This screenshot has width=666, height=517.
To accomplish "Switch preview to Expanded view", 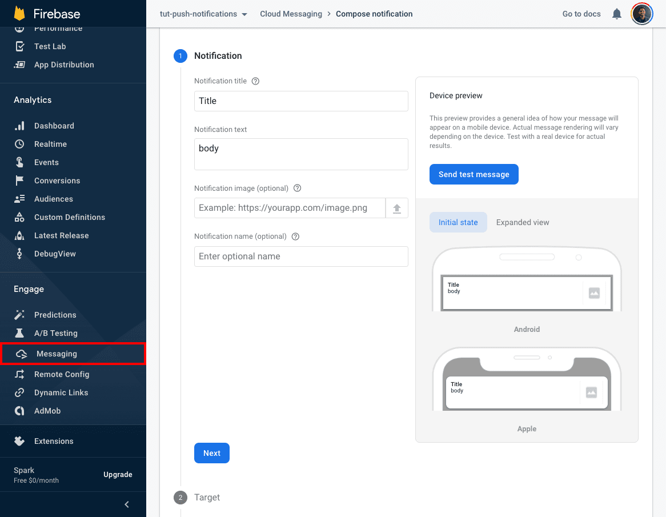I will tap(523, 222).
